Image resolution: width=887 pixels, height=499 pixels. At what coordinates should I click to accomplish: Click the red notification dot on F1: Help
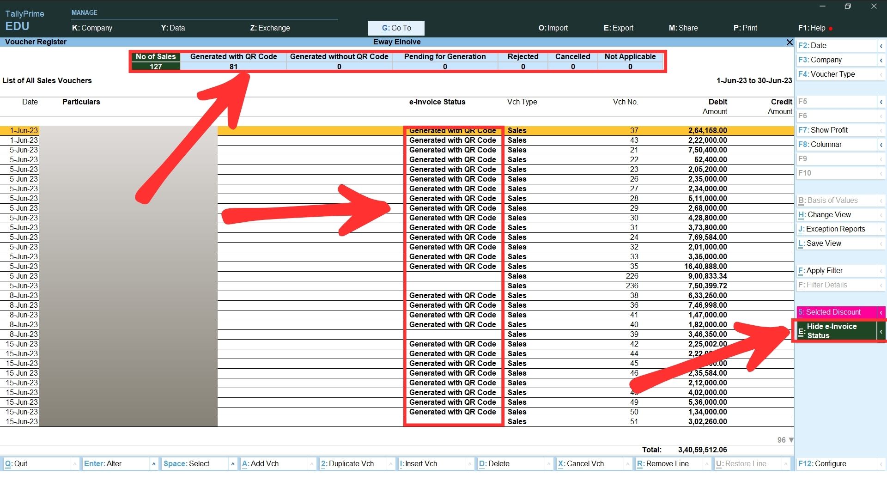pos(831,29)
